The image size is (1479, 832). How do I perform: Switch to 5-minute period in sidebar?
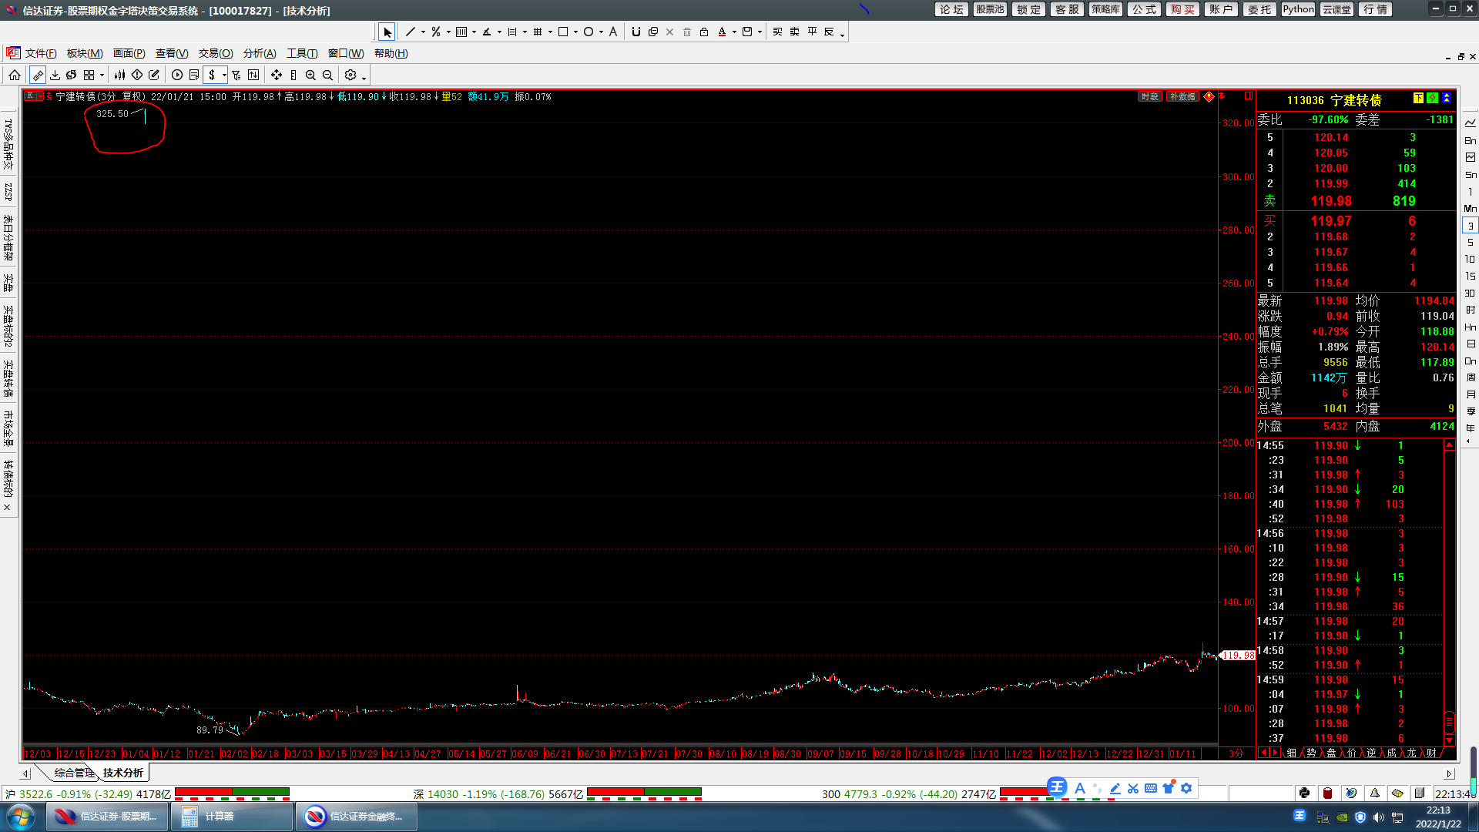tap(1470, 243)
